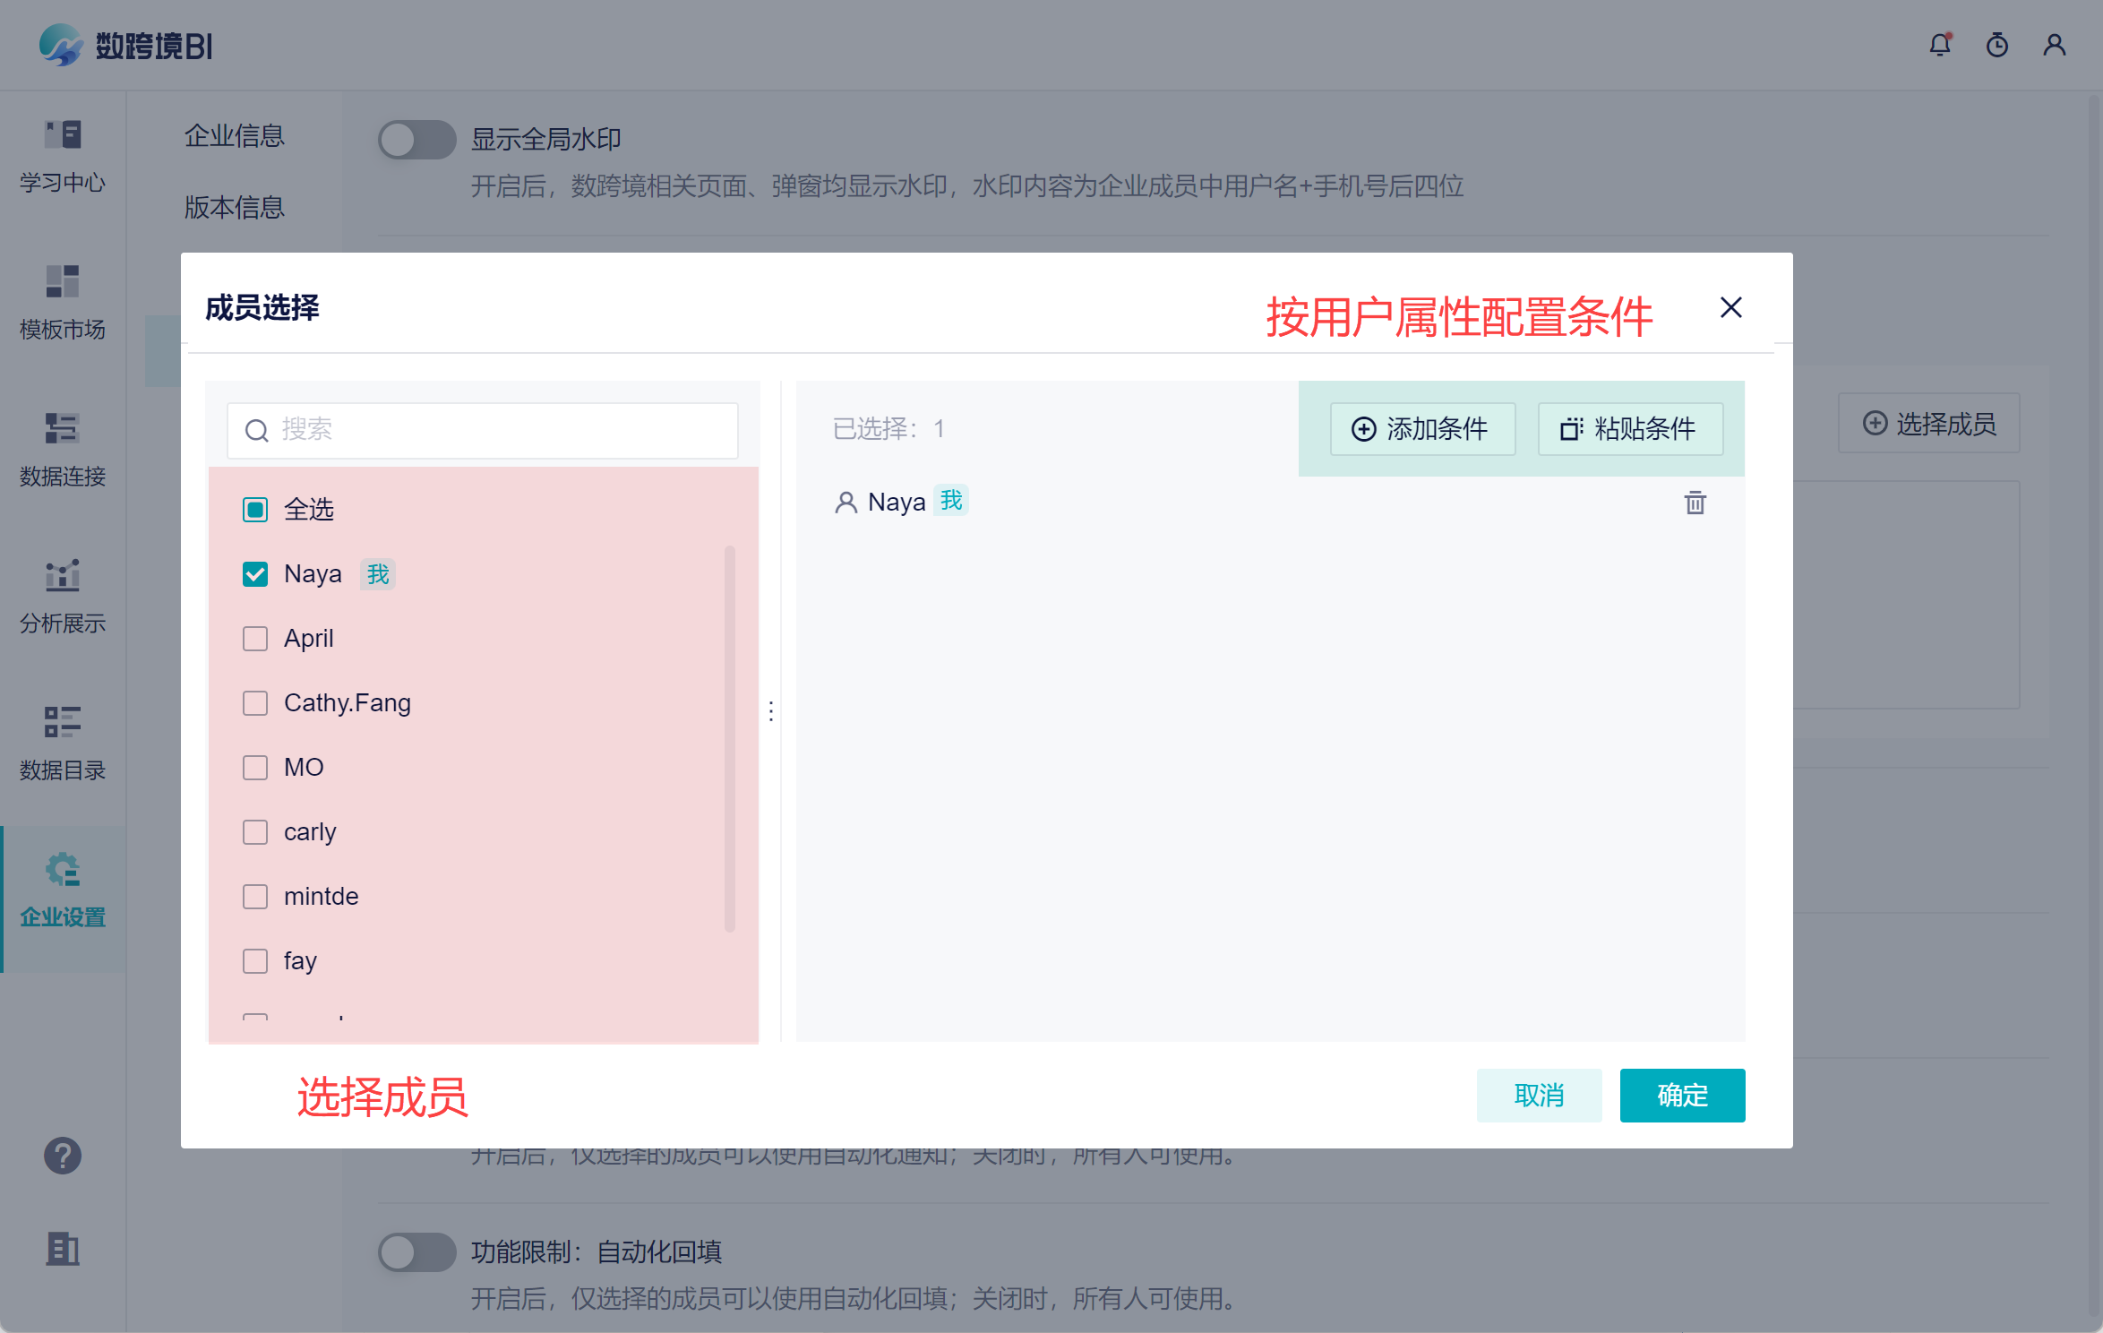Uncheck the Naya member checkbox
This screenshot has width=2103, height=1333.
pyautogui.click(x=255, y=574)
